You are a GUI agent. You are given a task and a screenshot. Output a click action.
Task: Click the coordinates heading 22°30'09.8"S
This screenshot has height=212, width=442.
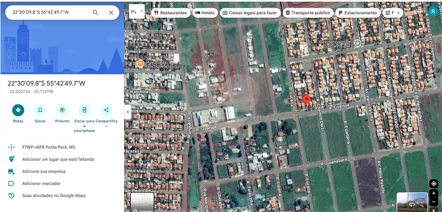point(46,83)
